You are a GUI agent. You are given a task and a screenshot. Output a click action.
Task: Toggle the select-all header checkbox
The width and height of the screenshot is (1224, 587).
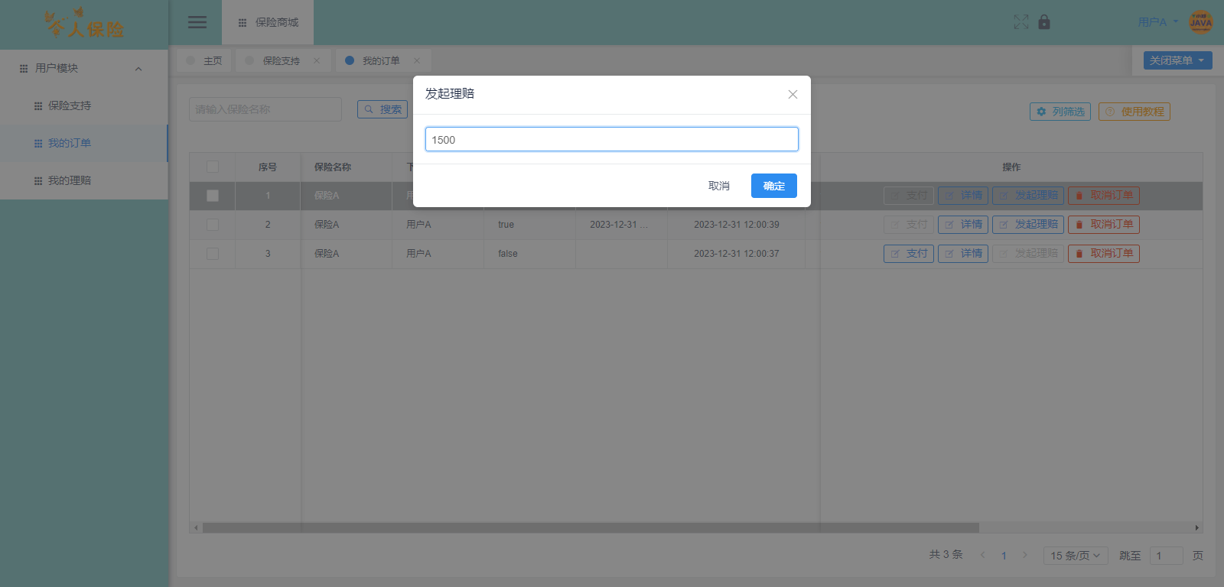pos(213,167)
